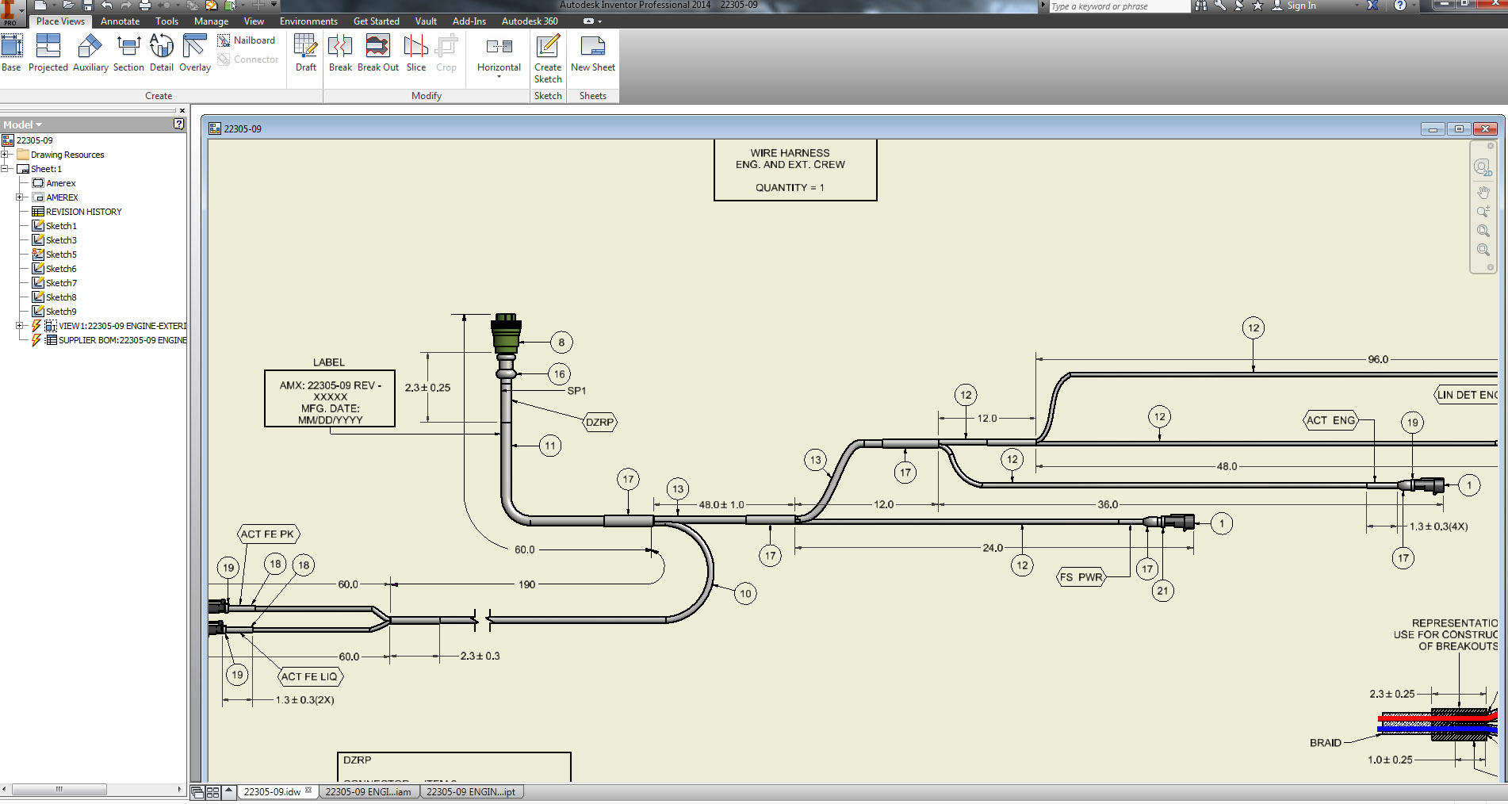
Task: Close the Model browser panel
Action: (x=182, y=111)
